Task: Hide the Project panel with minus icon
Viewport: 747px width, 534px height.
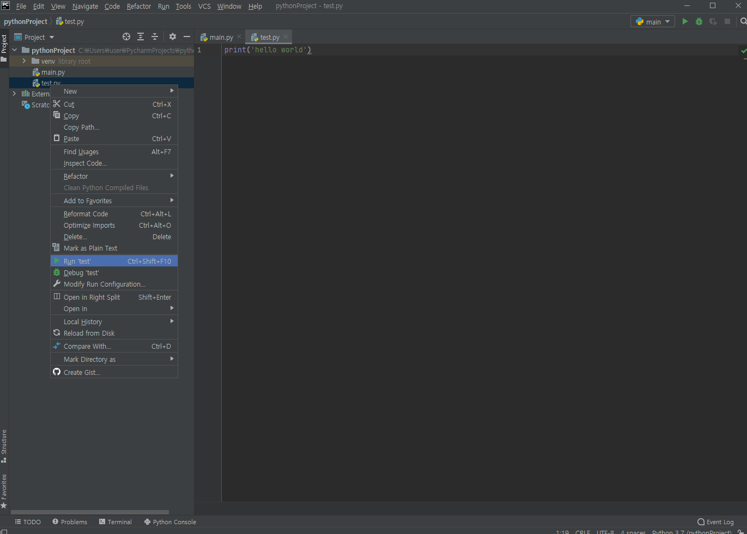Action: tap(187, 37)
